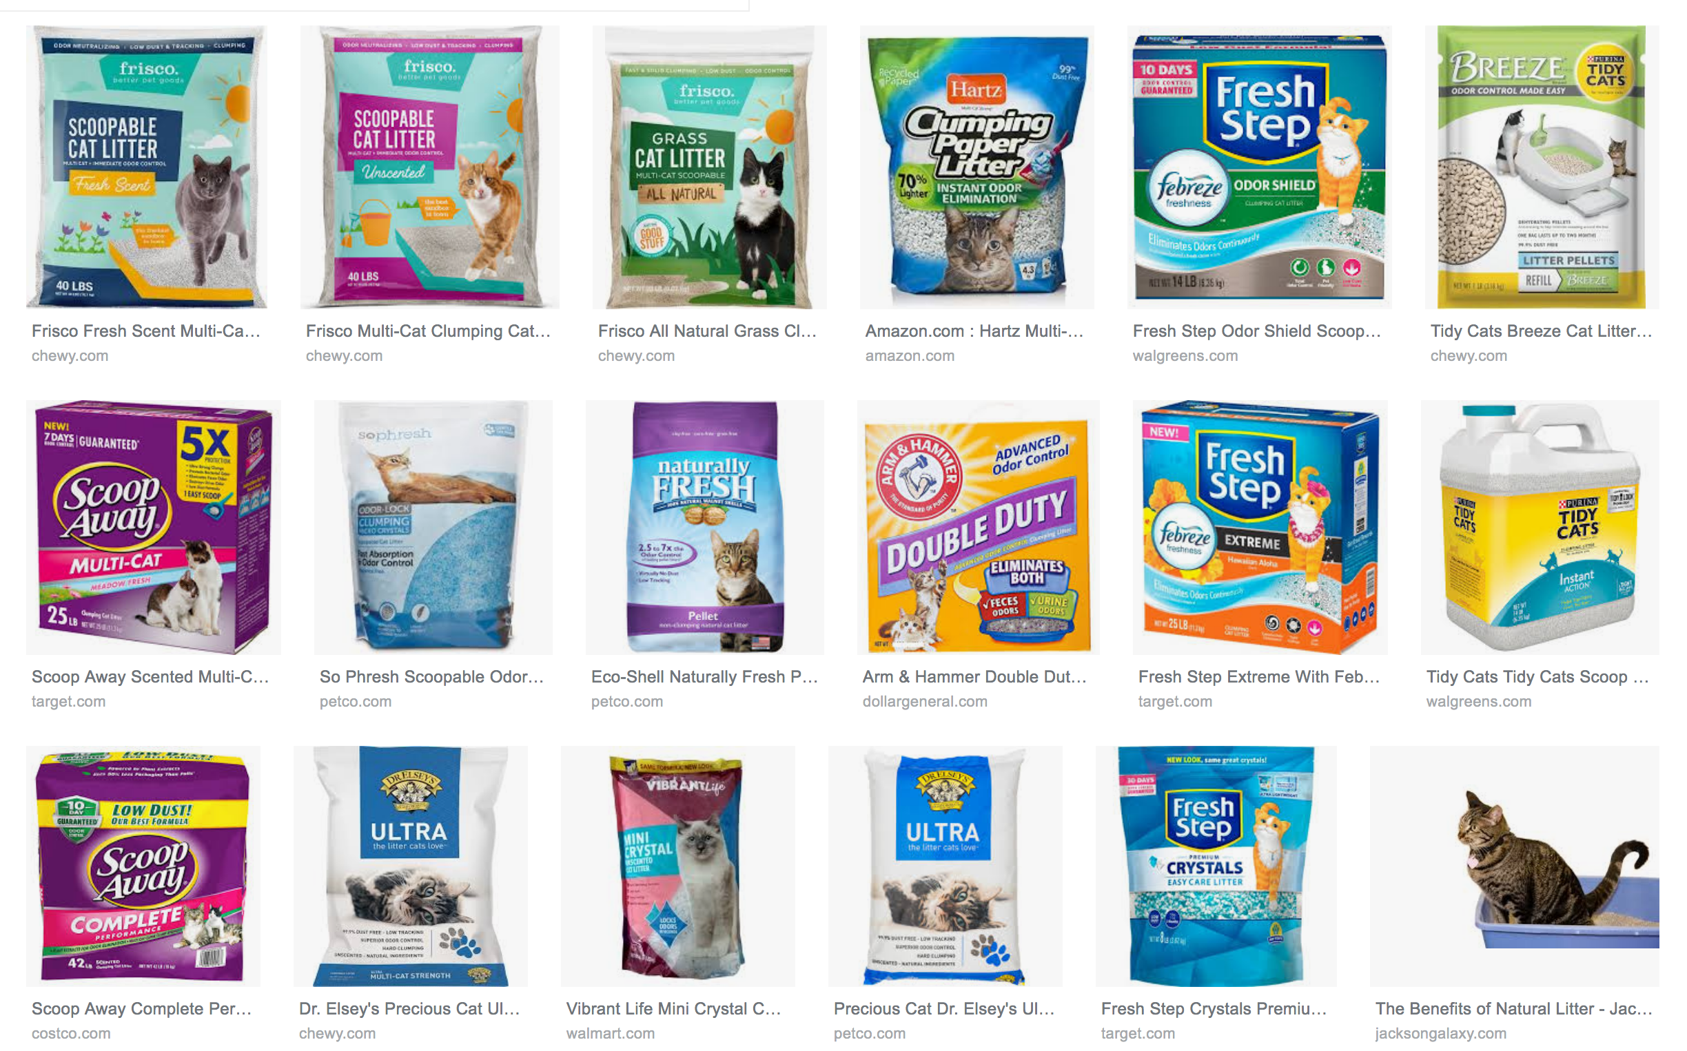
Task: Open the 'Scoop Away Complete Per…' title link
Action: [x=142, y=1008]
